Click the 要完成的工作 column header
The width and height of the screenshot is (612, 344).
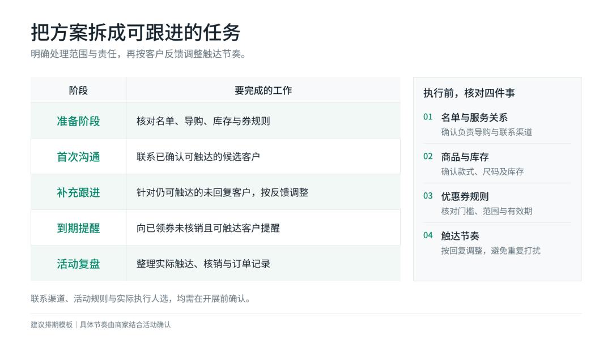pos(263,91)
